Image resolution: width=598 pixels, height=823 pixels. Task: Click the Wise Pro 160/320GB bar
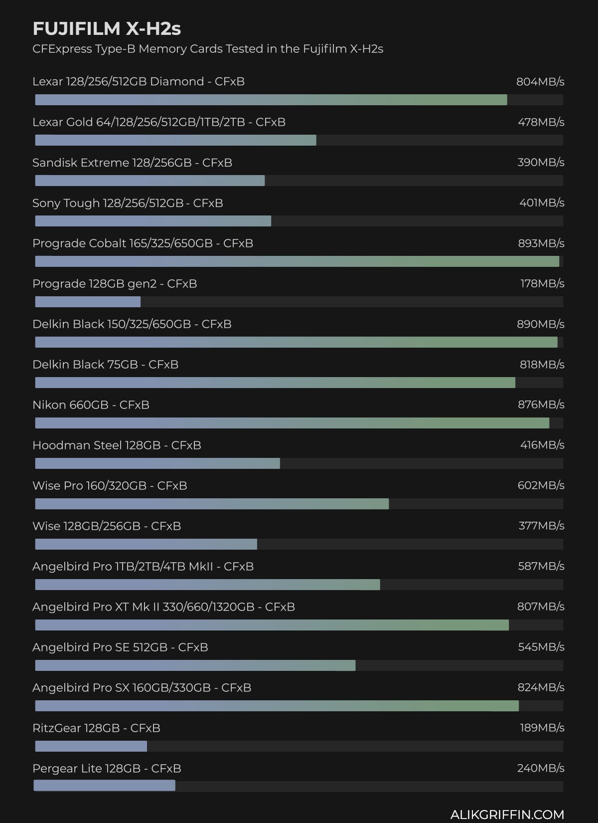point(212,504)
